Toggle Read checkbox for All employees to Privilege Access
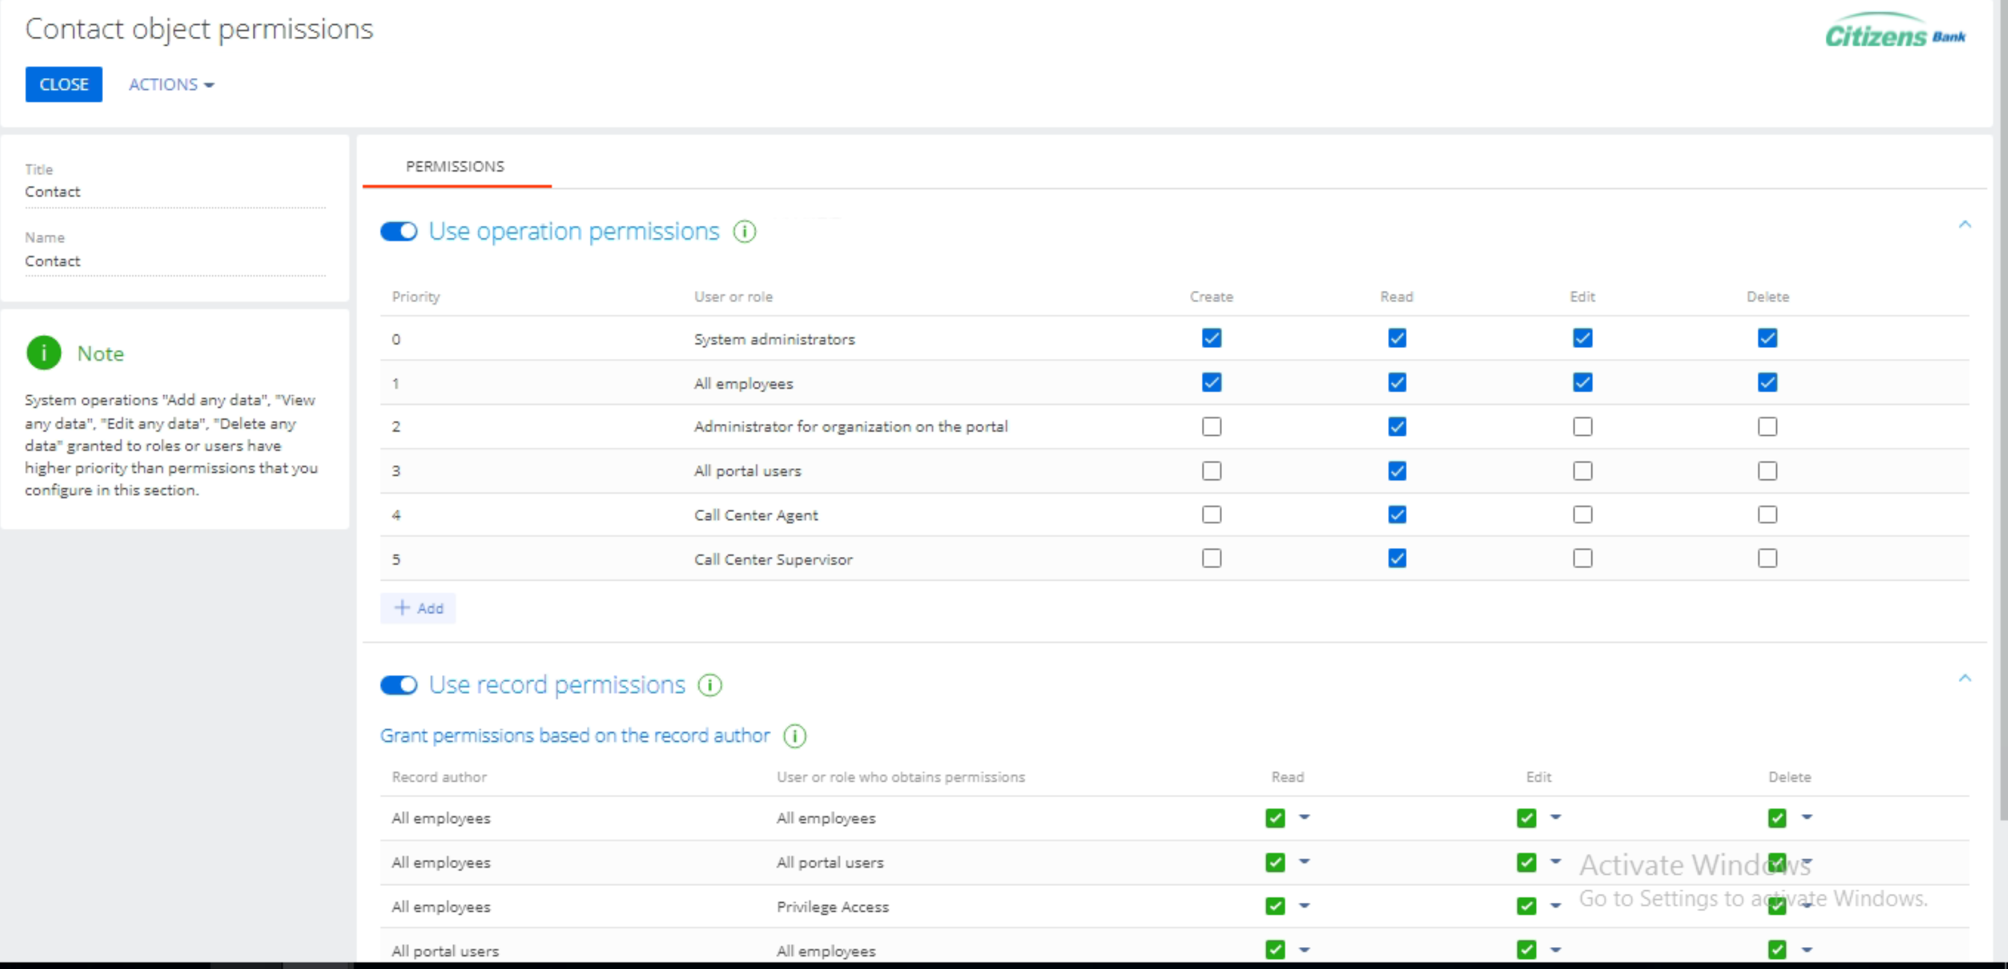This screenshot has width=2008, height=969. (x=1274, y=906)
